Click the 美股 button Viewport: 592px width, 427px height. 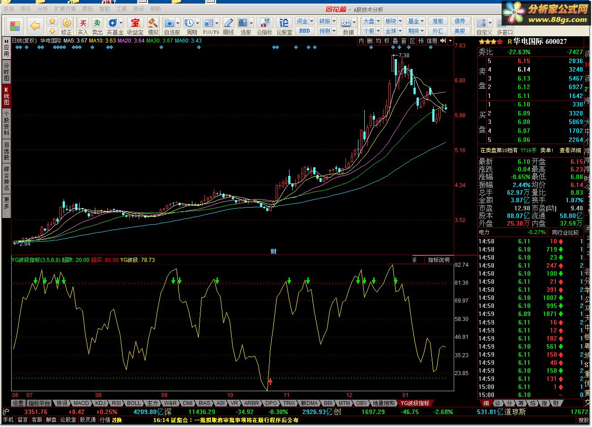tap(460, 31)
